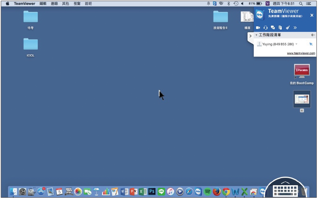Image resolution: width=318 pixels, height=199 pixels.
Task: Open iTunes from the Dock
Action: (170, 191)
